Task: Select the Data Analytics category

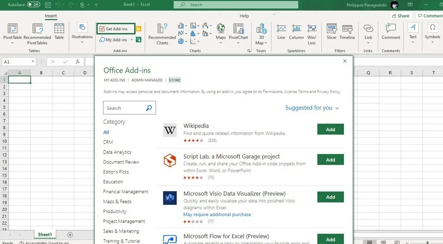Action: coord(117,152)
